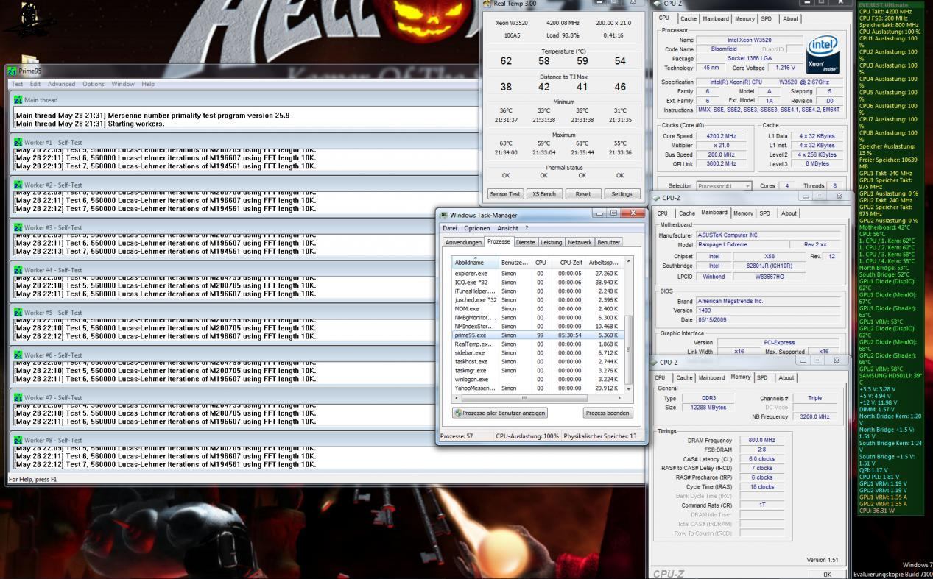Open the Ansicht menu in Task-Manager

(x=508, y=228)
